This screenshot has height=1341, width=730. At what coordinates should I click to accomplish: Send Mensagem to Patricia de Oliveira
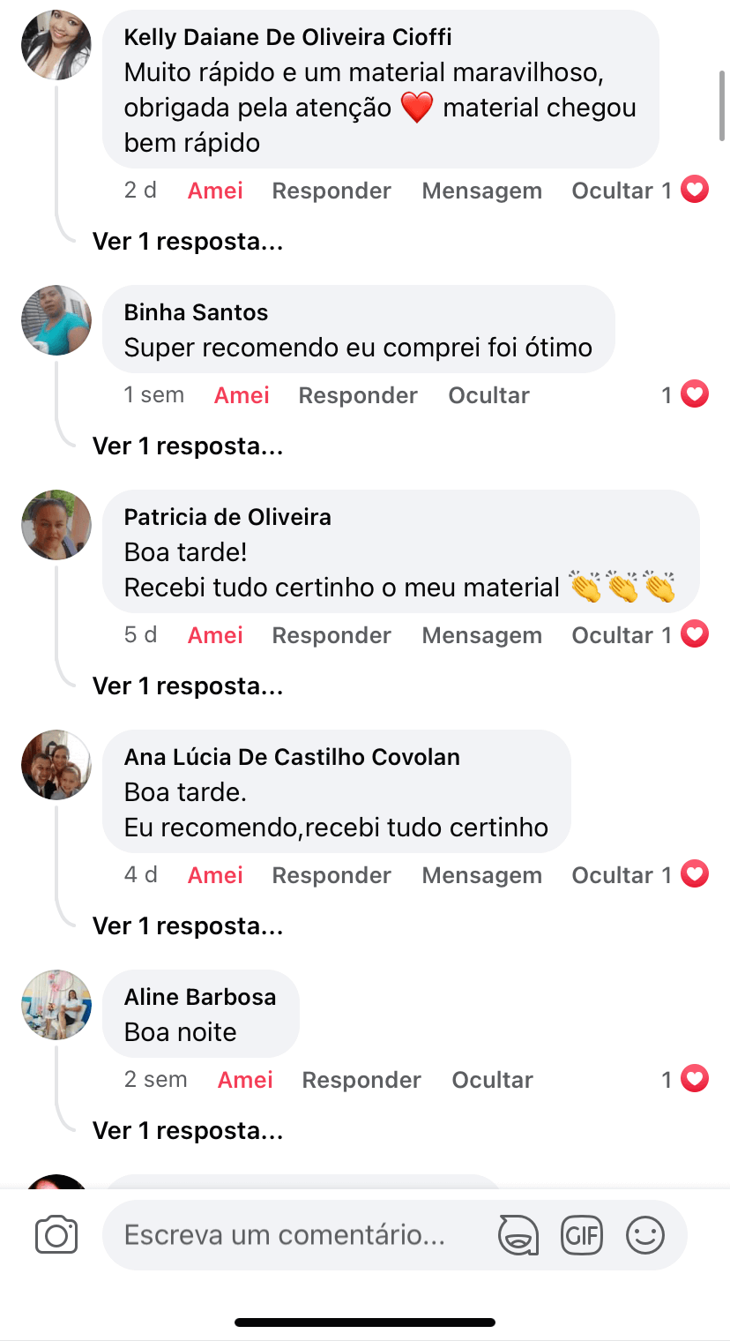click(x=481, y=635)
